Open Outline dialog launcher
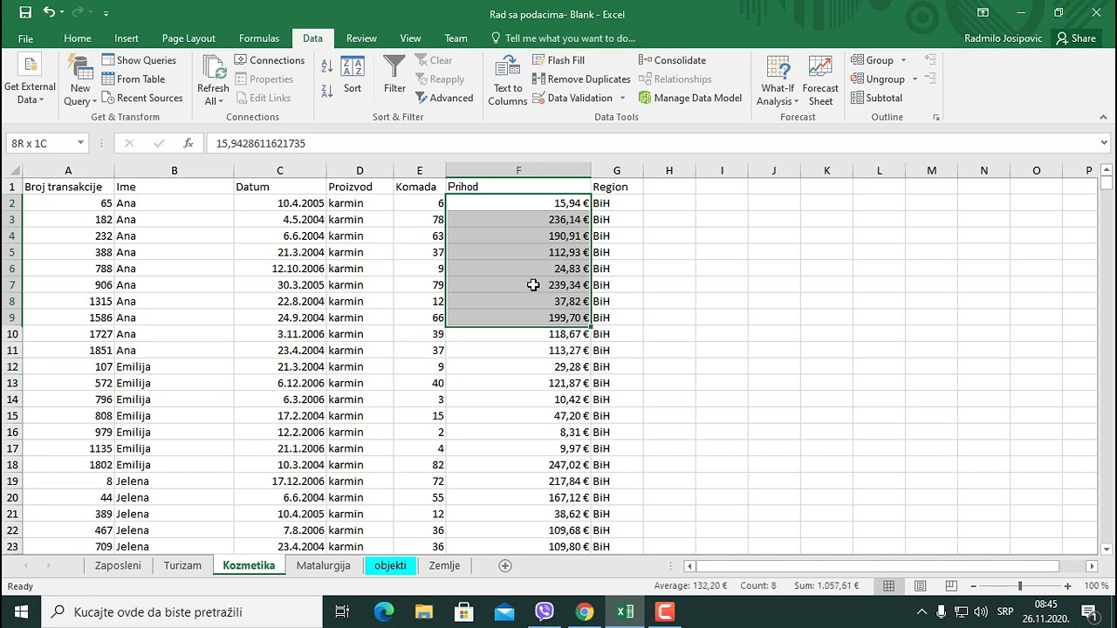1117x628 pixels. click(936, 117)
